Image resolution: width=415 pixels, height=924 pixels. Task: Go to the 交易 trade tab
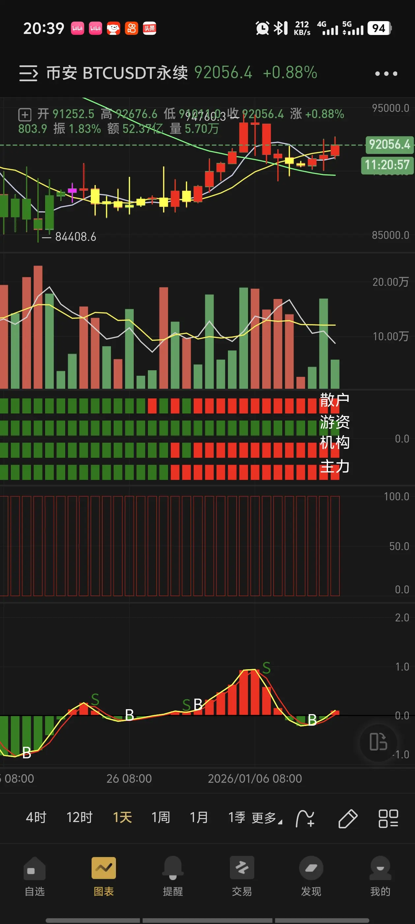pyautogui.click(x=242, y=877)
